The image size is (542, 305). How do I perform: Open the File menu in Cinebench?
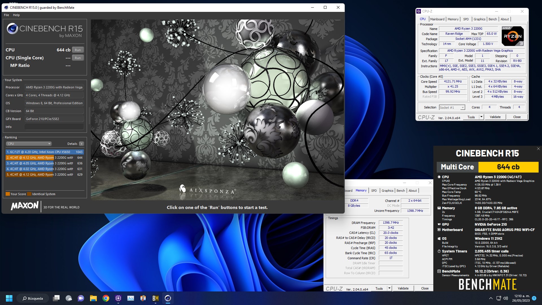pyautogui.click(x=6, y=15)
